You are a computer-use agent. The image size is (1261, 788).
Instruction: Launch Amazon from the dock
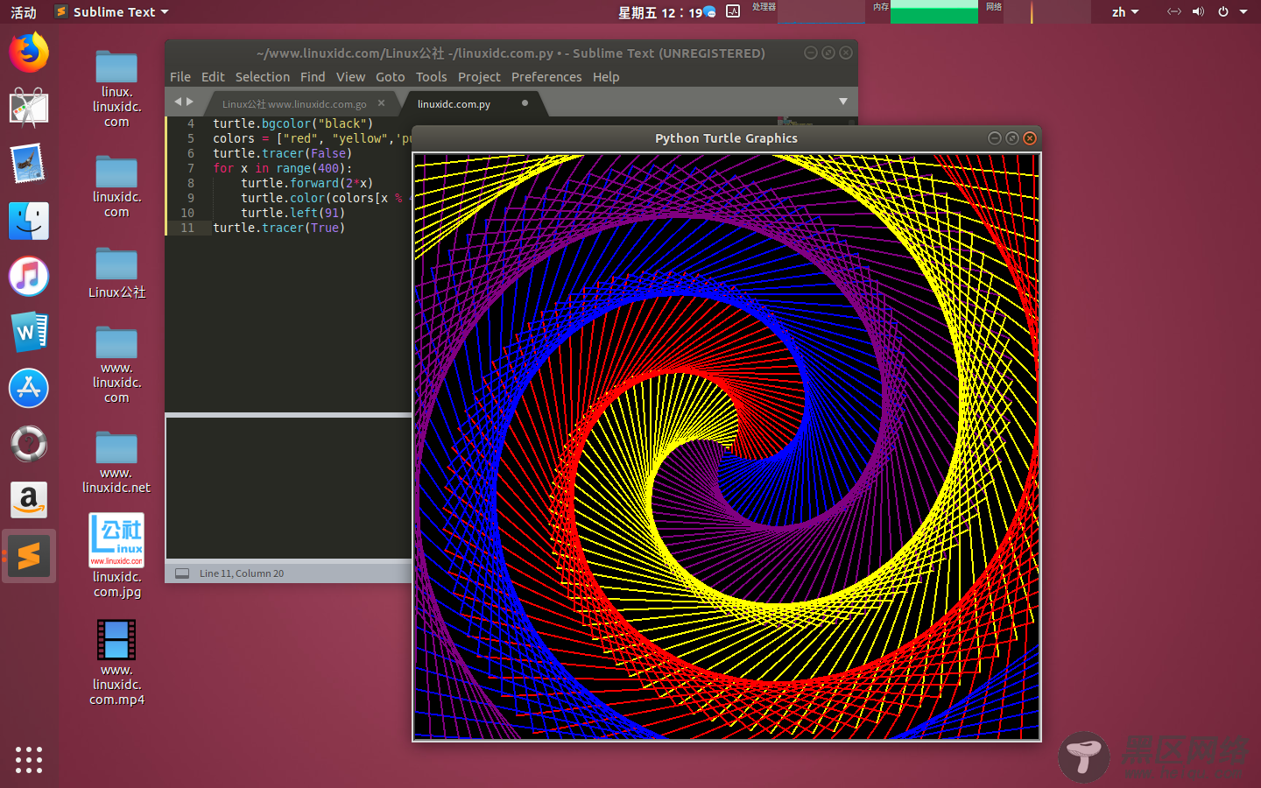(x=29, y=500)
